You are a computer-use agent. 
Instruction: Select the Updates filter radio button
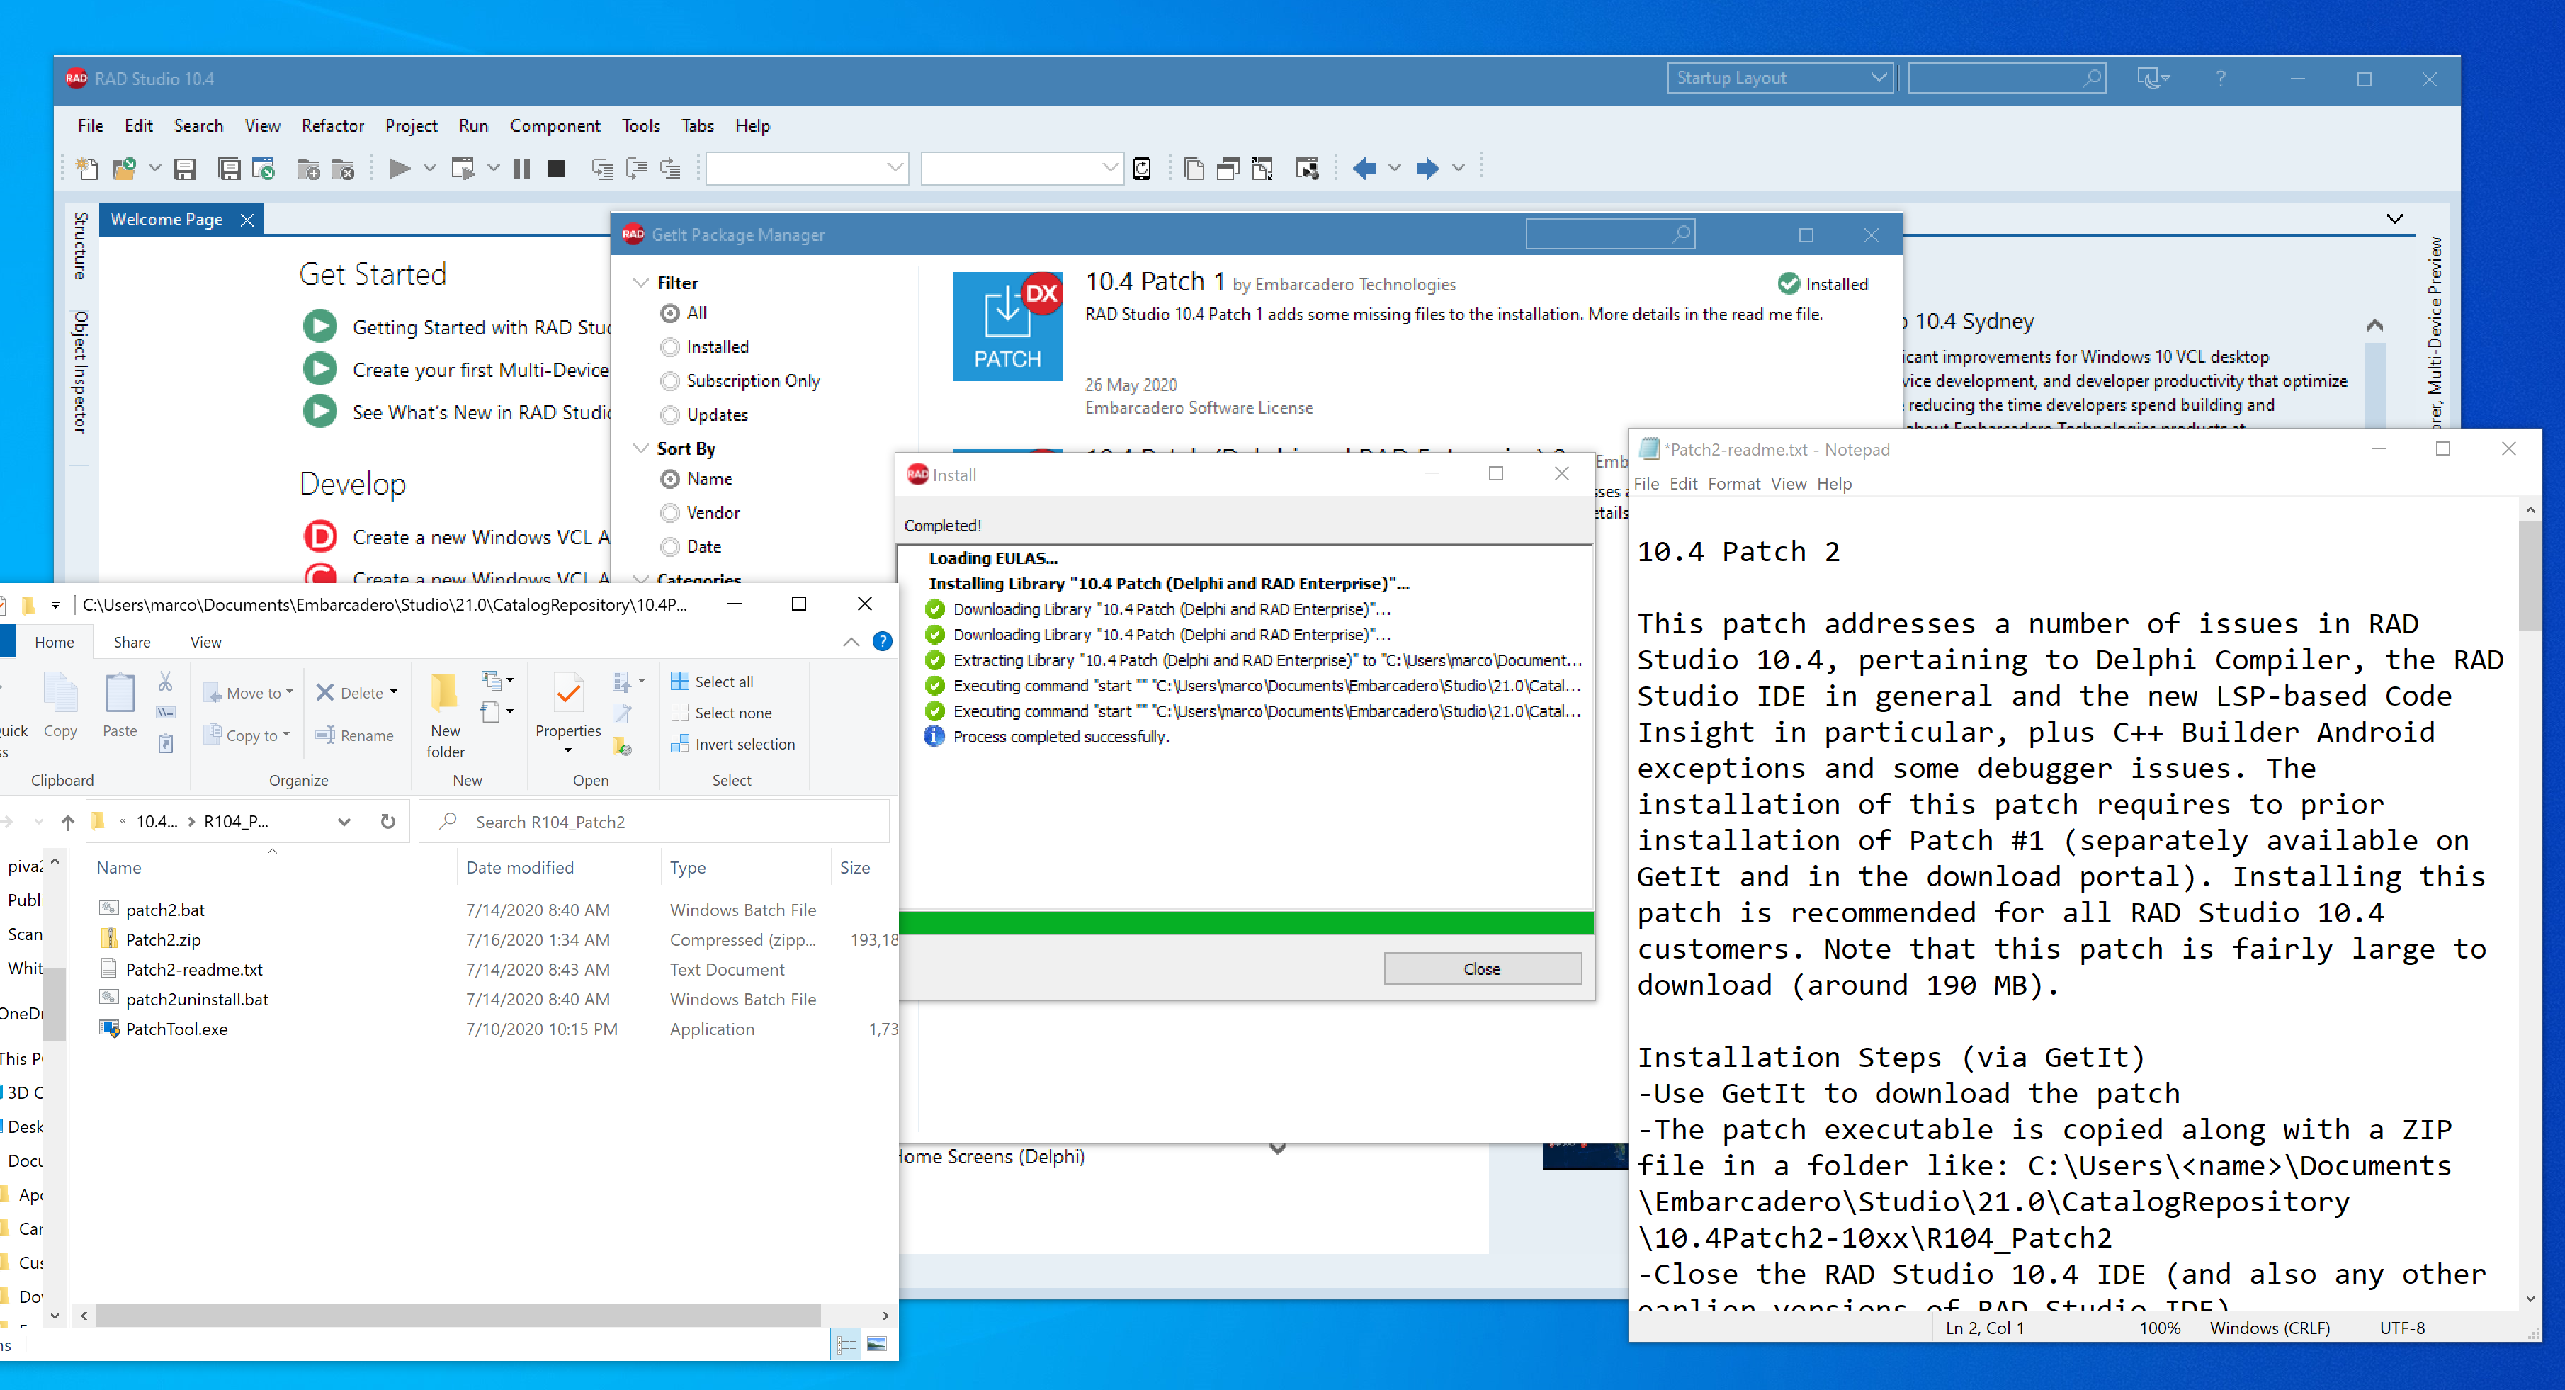670,414
